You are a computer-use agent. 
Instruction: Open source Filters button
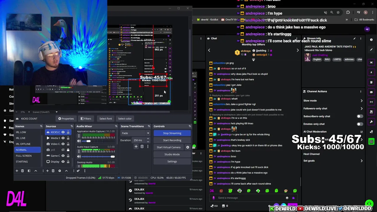point(86,119)
